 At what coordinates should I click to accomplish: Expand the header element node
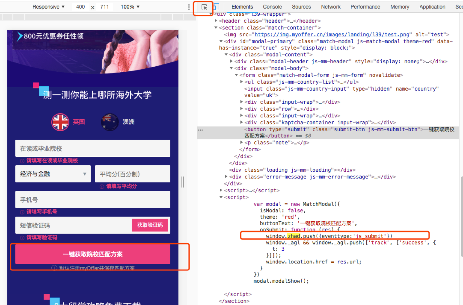pos(216,21)
